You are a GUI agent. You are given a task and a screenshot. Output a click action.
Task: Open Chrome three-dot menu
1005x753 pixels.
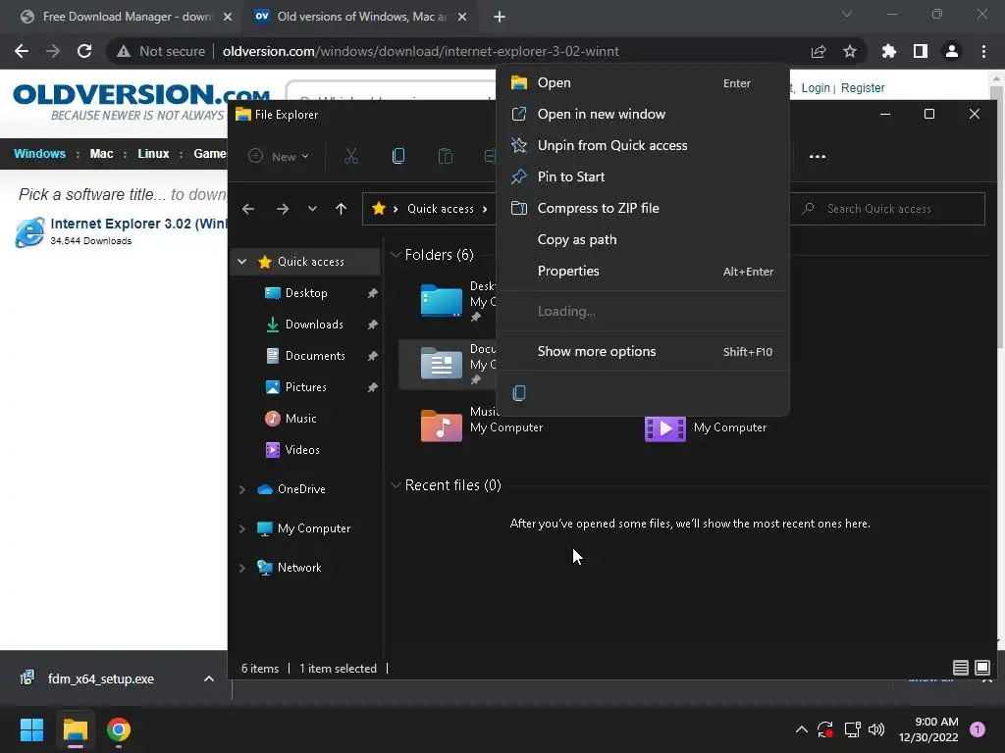click(x=983, y=51)
